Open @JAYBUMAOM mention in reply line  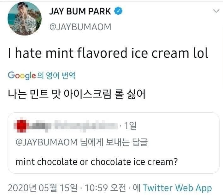click(x=46, y=142)
